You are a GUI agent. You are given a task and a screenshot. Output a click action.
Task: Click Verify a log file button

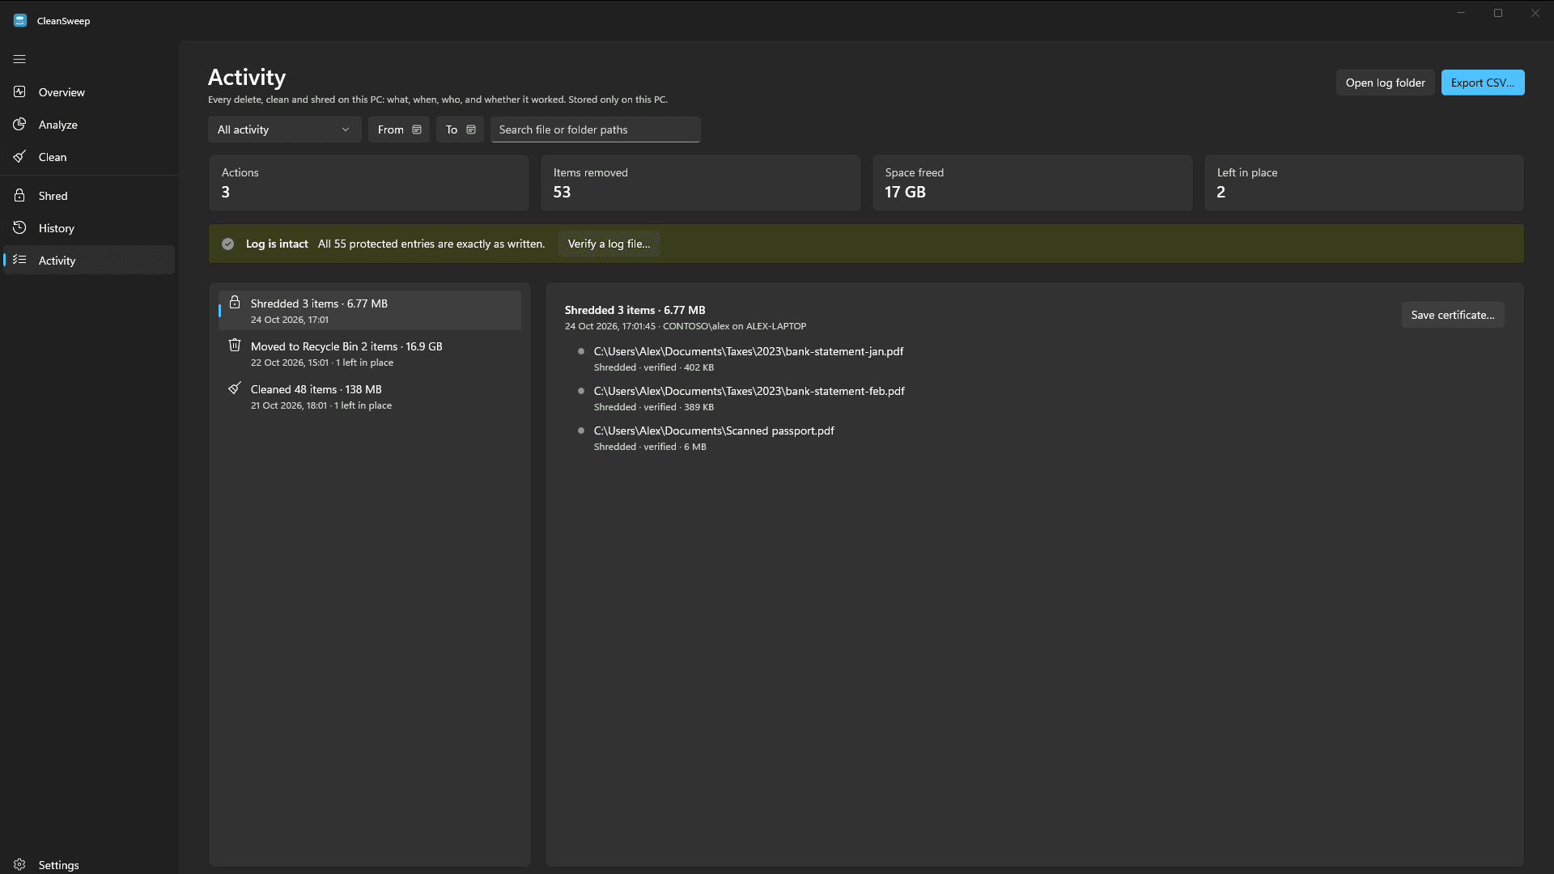(x=609, y=244)
